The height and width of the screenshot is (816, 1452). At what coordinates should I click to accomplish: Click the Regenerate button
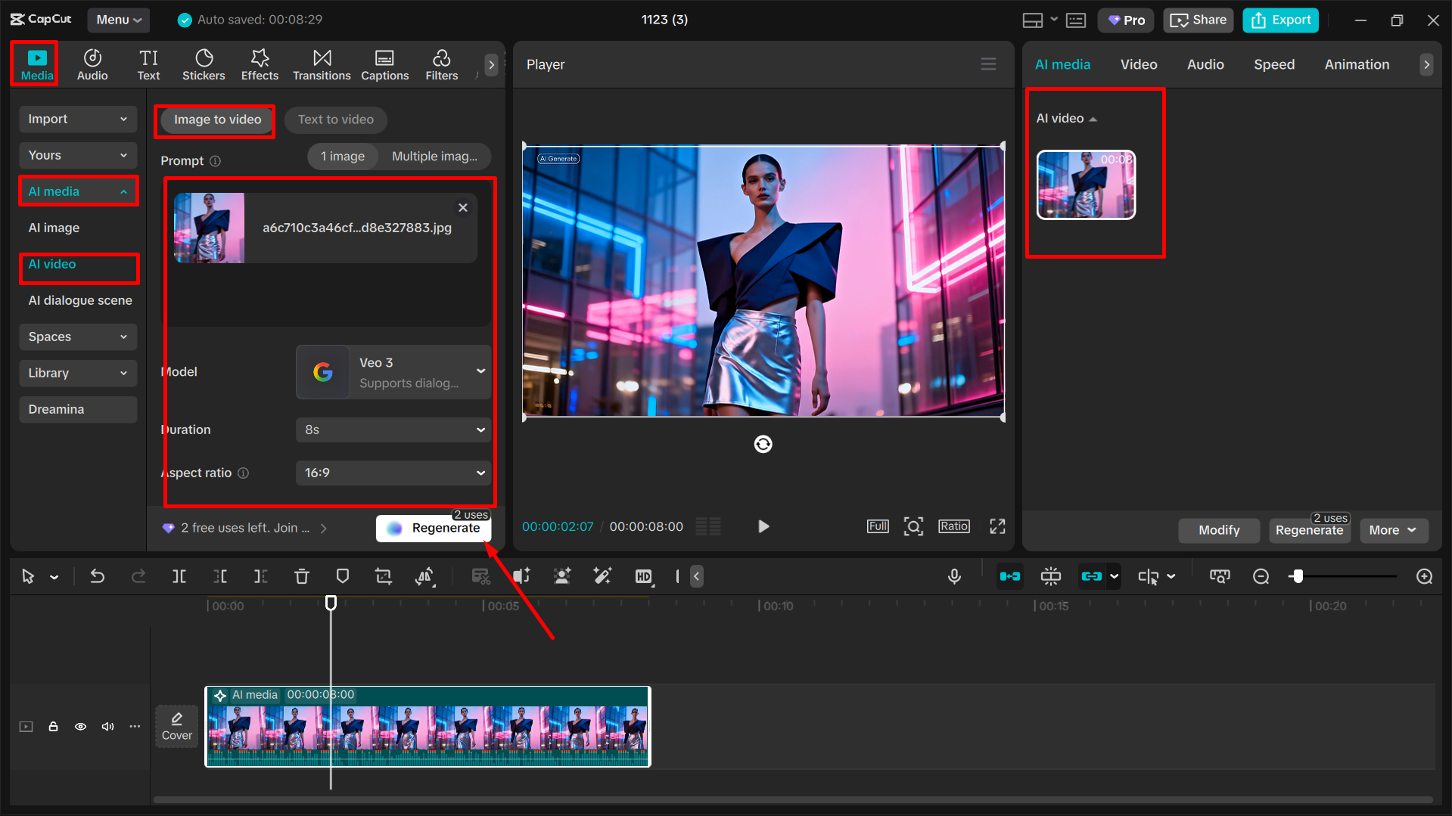point(434,528)
